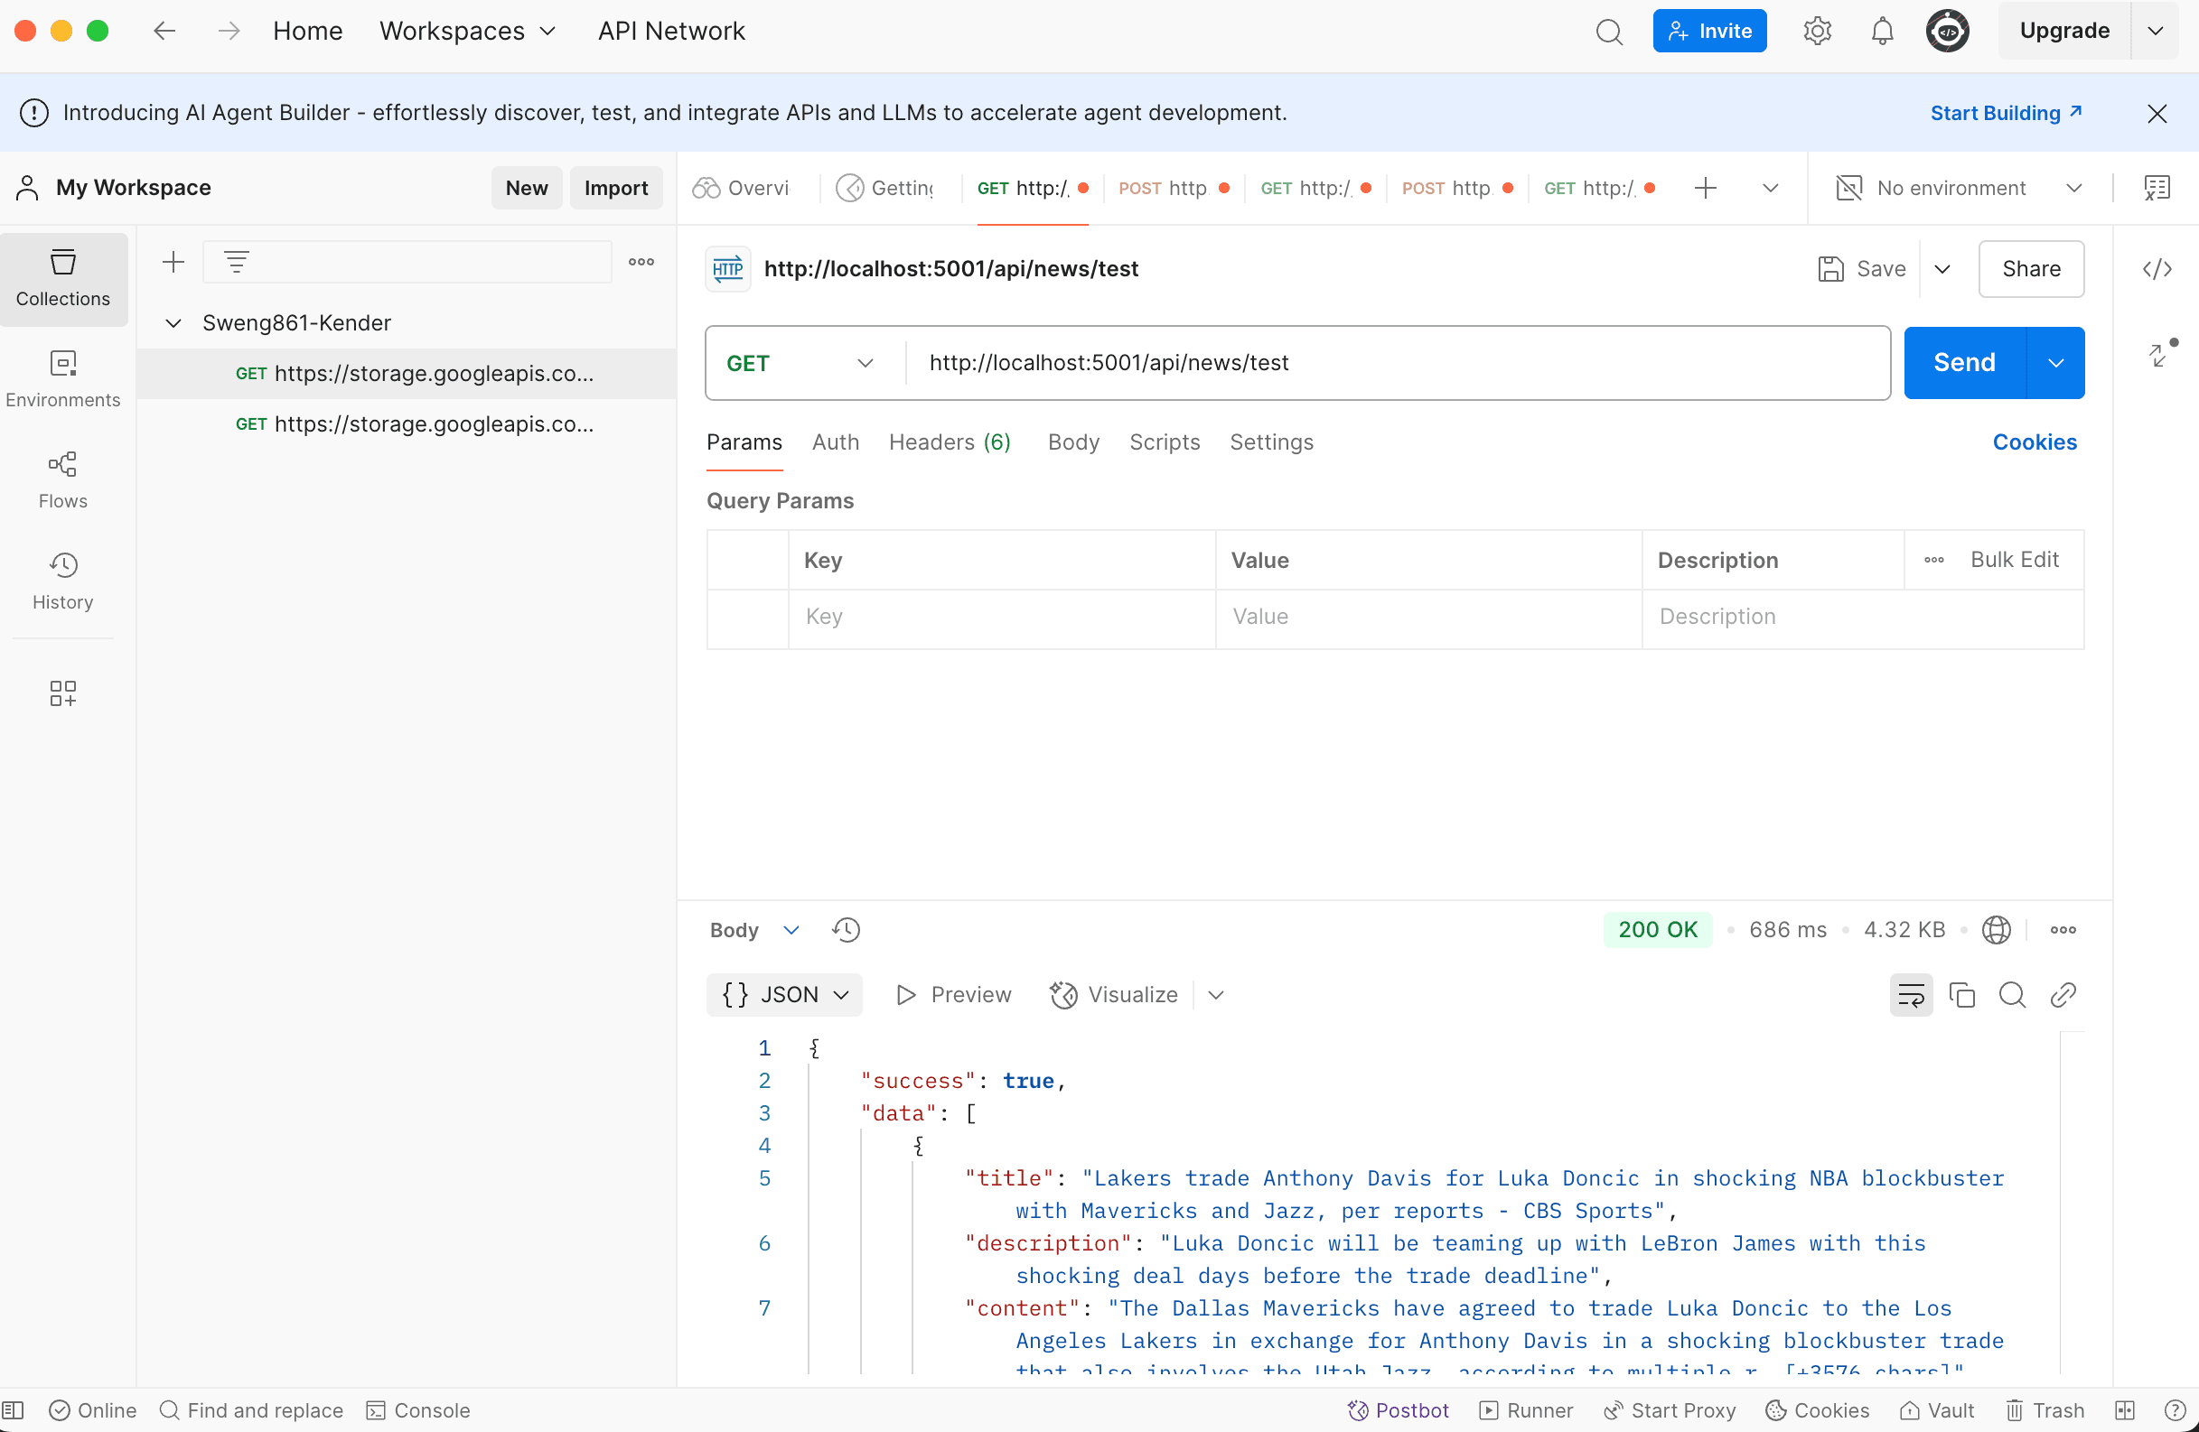Open a new request tab with plus
The width and height of the screenshot is (2199, 1432).
tap(1706, 189)
